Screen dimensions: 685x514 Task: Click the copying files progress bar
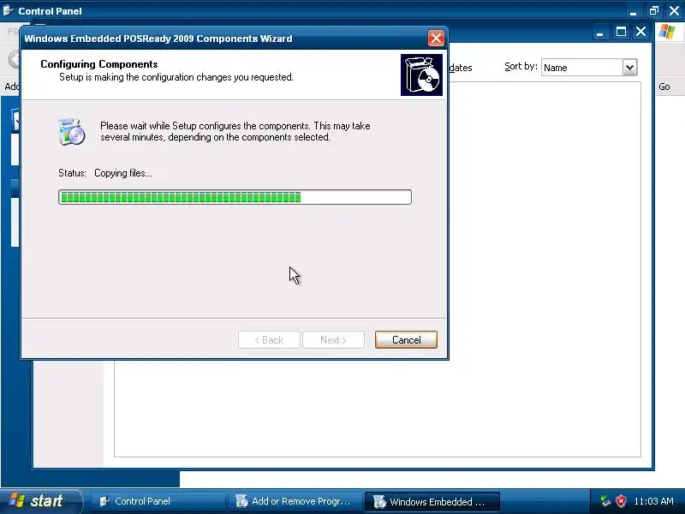235,197
